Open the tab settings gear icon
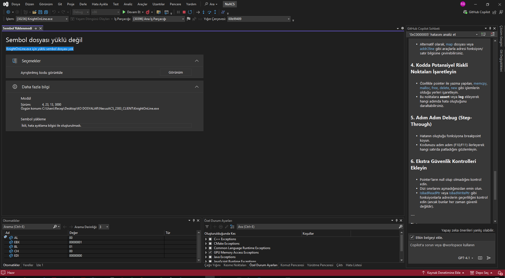The image size is (505, 278). (403, 28)
